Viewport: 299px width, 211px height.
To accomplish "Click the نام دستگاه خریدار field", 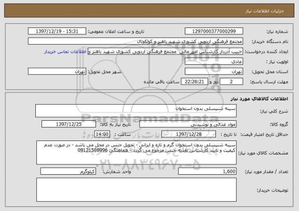I will click(x=135, y=41).
